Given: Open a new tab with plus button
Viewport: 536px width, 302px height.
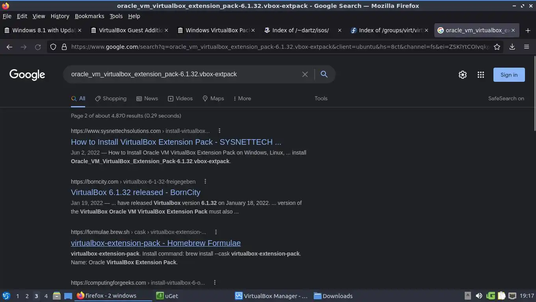Looking at the screenshot, I should coord(528,30).
